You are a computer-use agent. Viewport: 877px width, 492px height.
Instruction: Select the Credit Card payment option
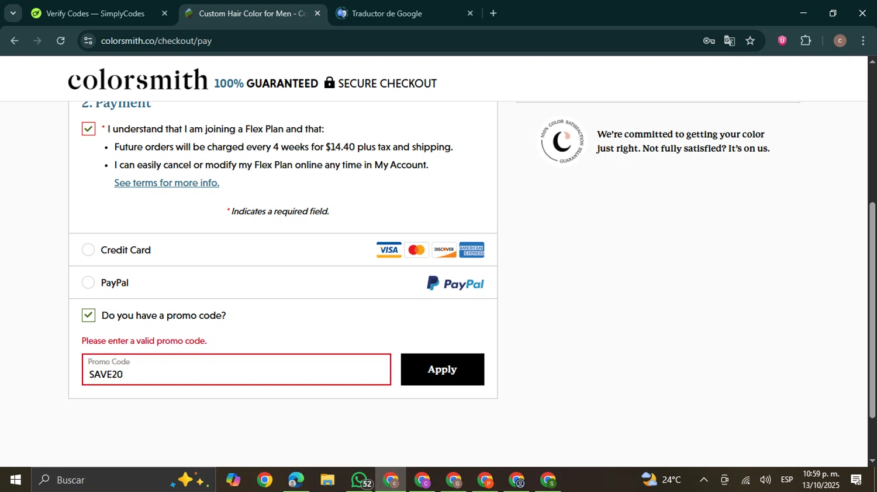(88, 250)
